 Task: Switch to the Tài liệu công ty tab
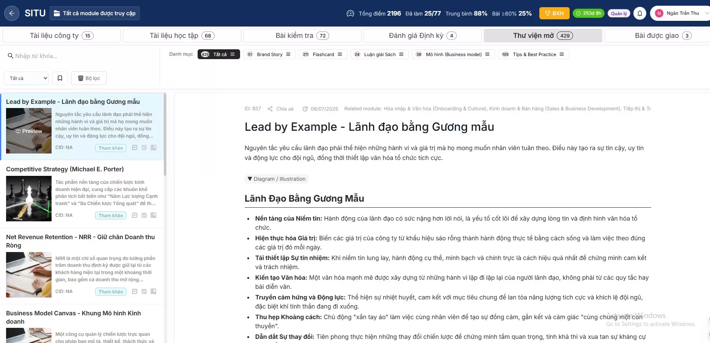click(x=61, y=36)
